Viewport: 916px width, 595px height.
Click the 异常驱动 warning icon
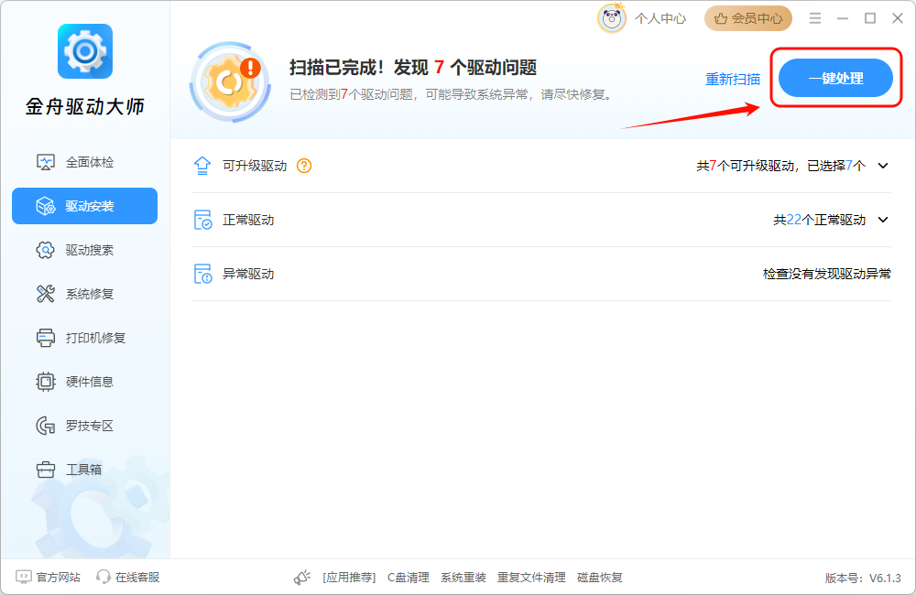(x=202, y=274)
